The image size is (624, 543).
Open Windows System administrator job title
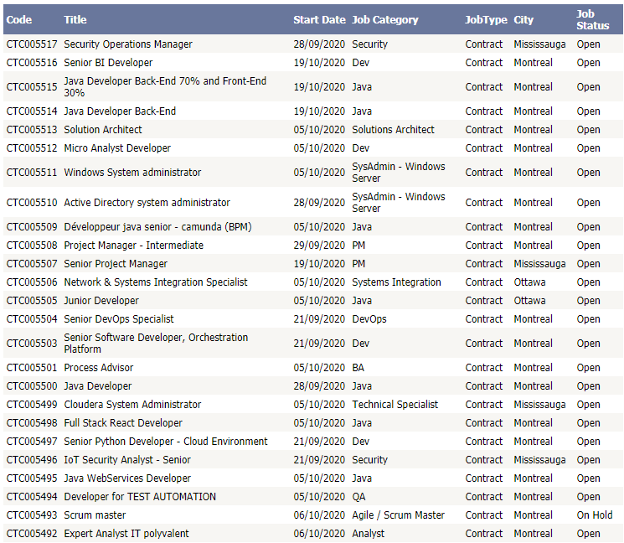pos(132,173)
